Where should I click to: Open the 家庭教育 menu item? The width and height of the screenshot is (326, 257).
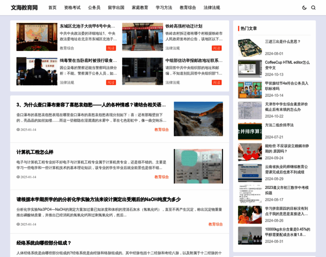[140, 8]
